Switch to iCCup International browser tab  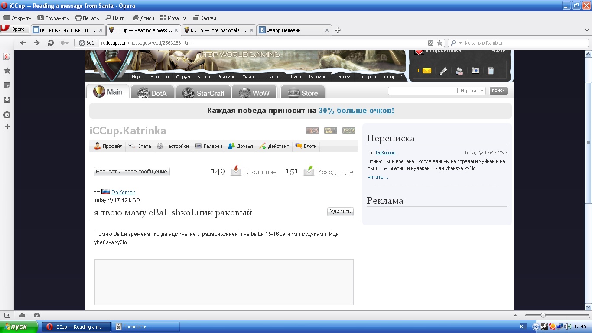tap(218, 30)
